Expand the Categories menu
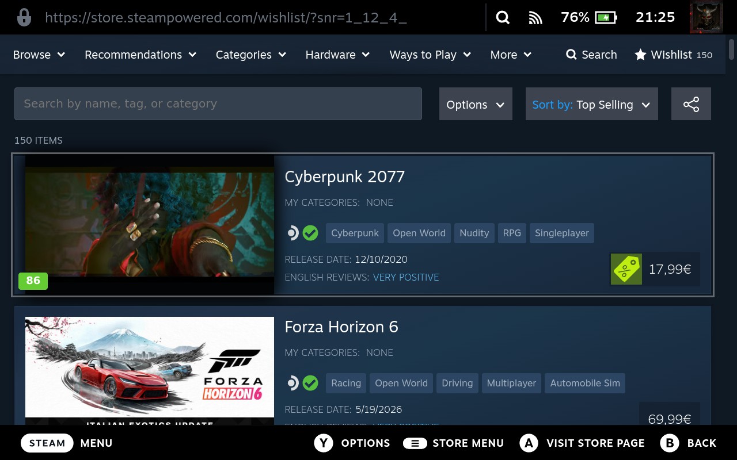Viewport: 737px width, 460px height. (x=251, y=55)
